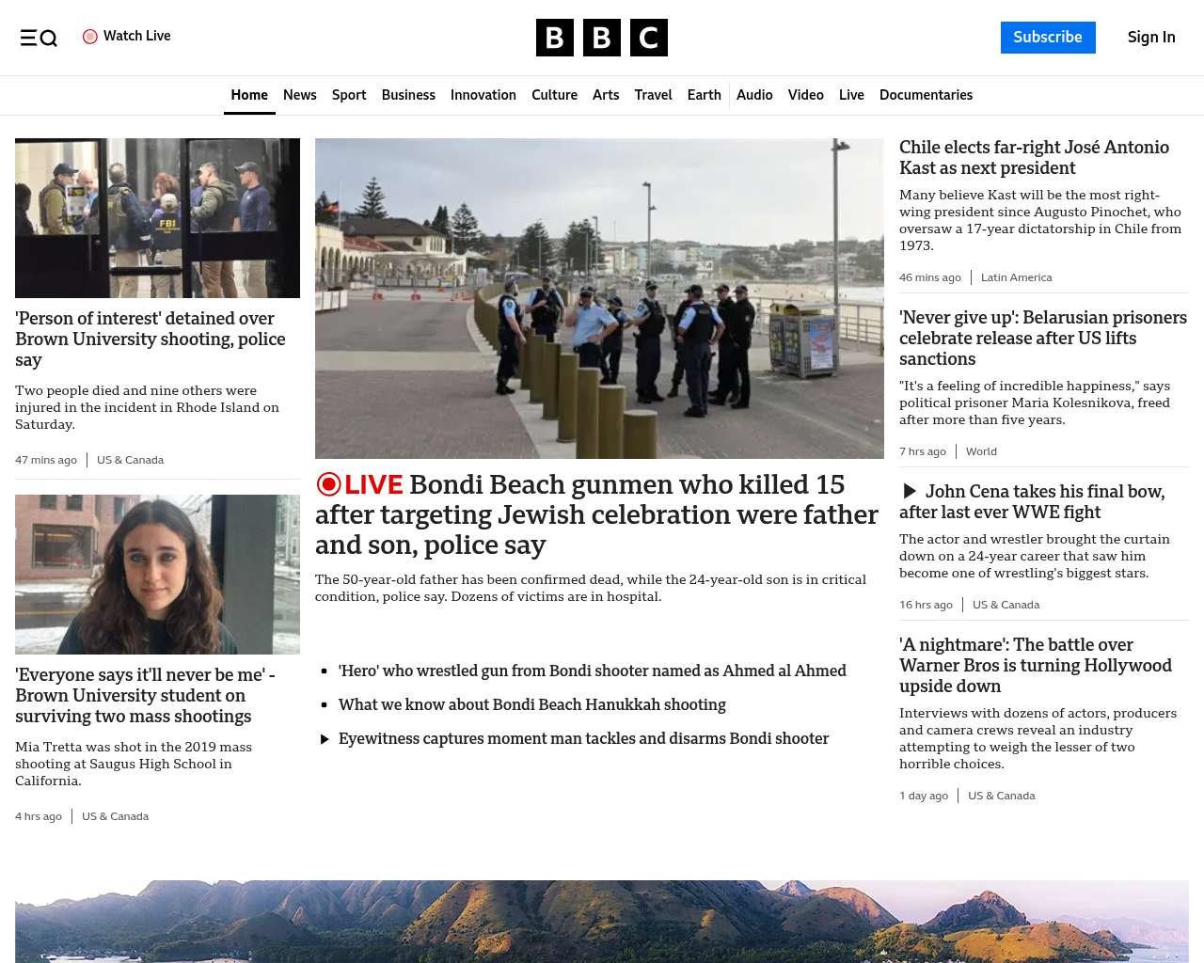The image size is (1204, 963).
Task: Open Eyewitness captures moment story link
Action: 583,738
